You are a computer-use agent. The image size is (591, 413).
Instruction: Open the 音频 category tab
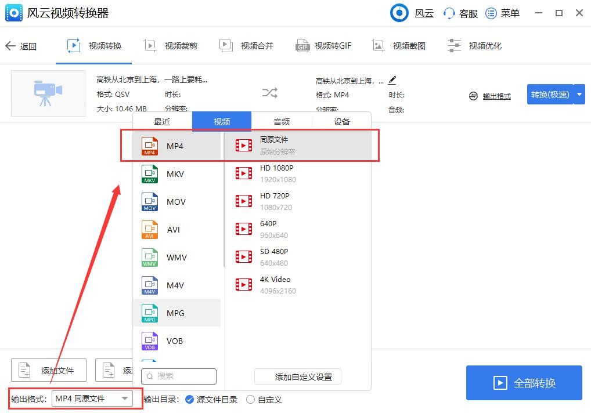281,122
